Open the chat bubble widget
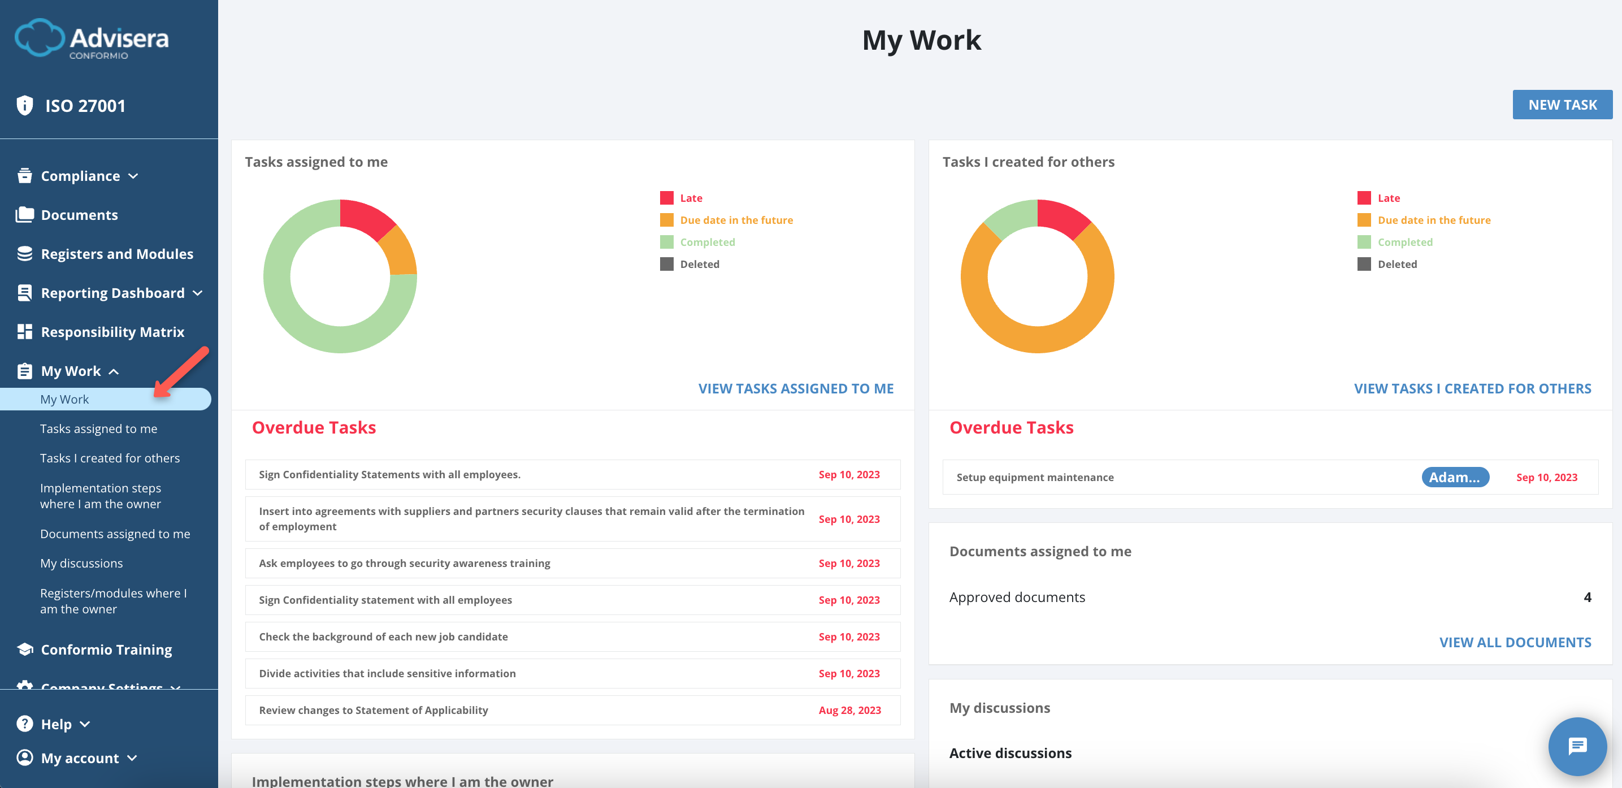Image resolution: width=1622 pixels, height=788 pixels. (1577, 746)
